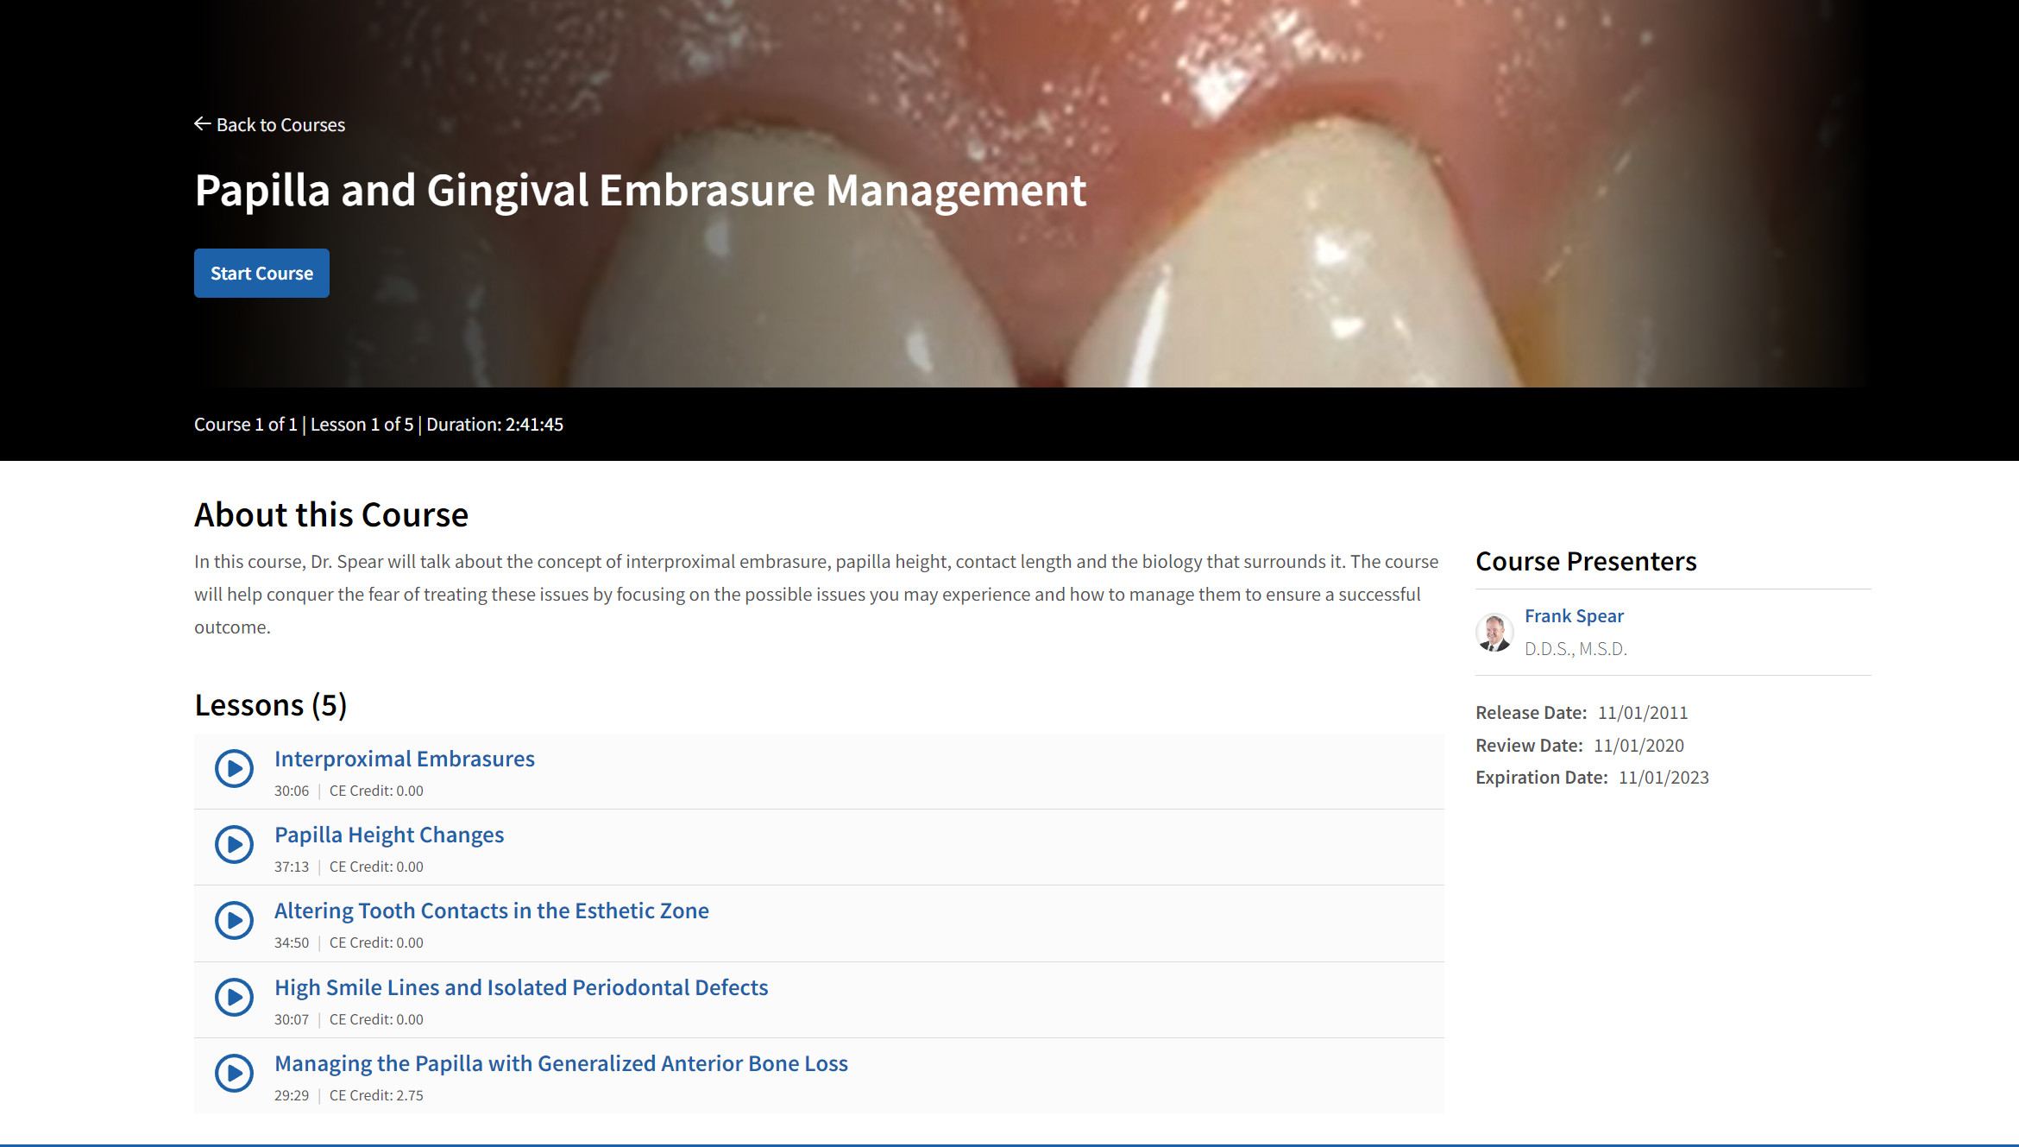
Task: Open High Smile Lines and Isolated Periodontal Defects
Action: tap(521, 987)
